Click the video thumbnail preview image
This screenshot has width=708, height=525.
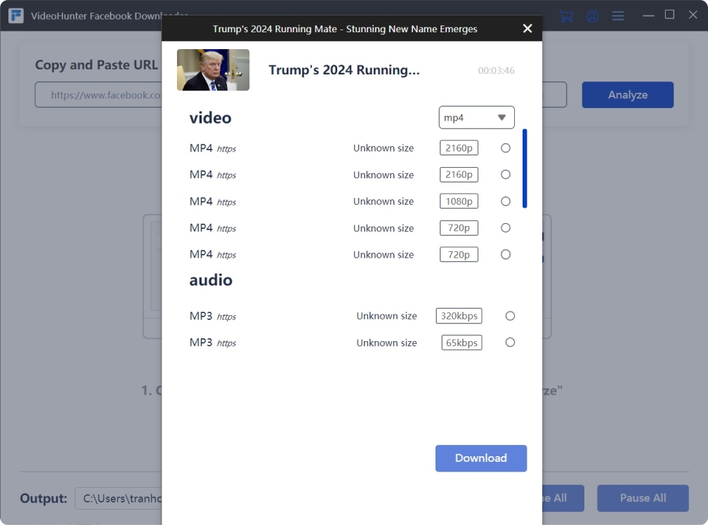click(x=213, y=70)
